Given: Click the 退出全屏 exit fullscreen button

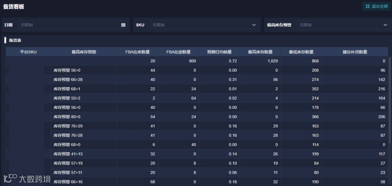Looking at the screenshot, I should [x=376, y=7].
